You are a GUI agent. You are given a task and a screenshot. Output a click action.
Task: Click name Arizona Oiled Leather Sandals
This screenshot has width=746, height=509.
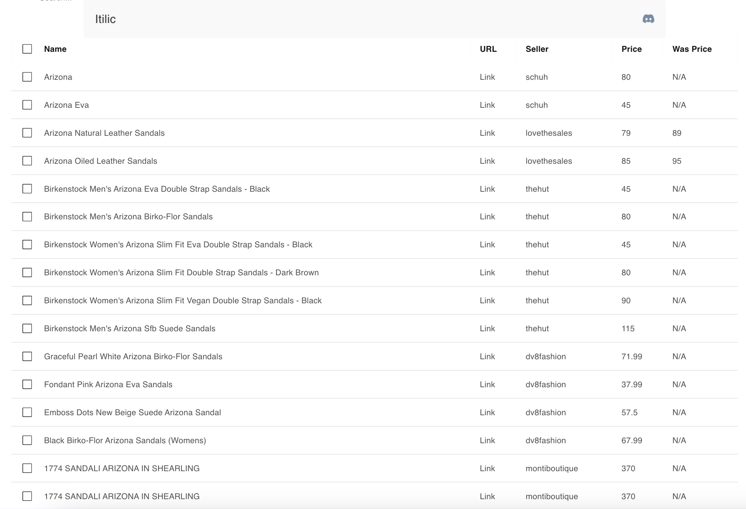pyautogui.click(x=101, y=161)
